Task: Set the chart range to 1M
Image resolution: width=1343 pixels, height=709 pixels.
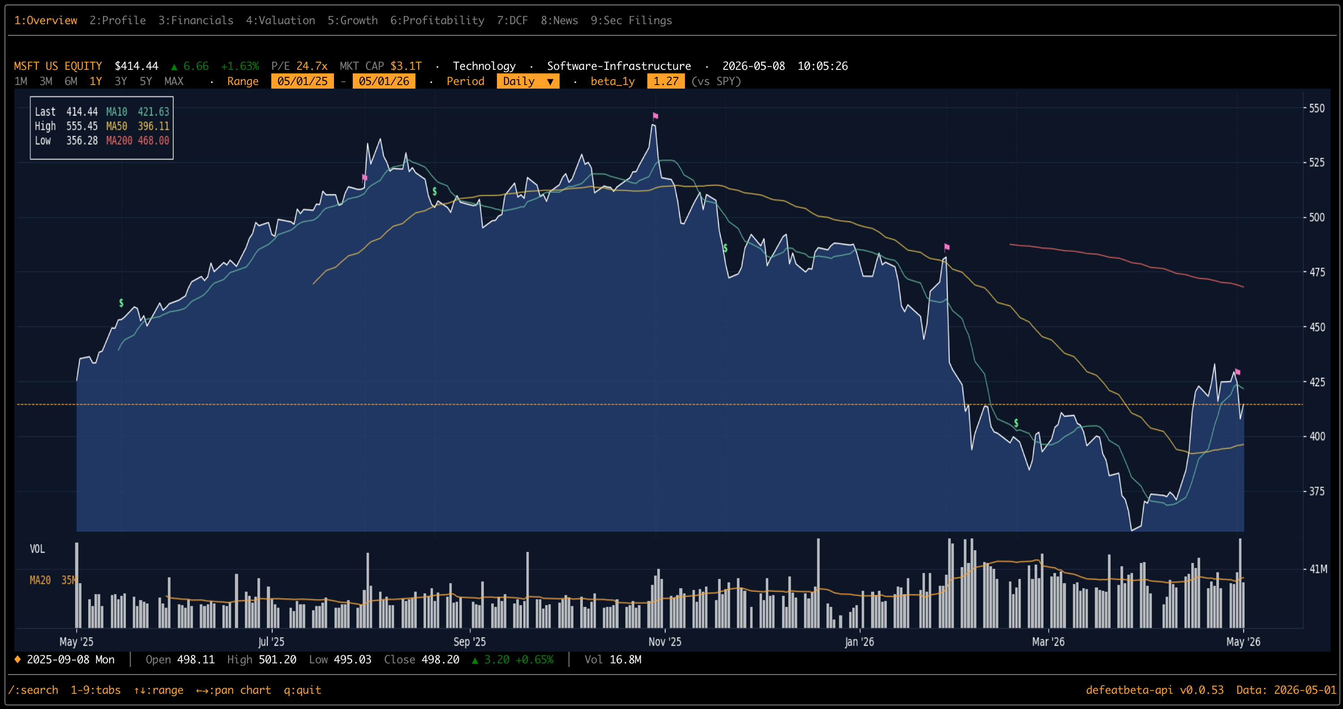Action: (21, 81)
